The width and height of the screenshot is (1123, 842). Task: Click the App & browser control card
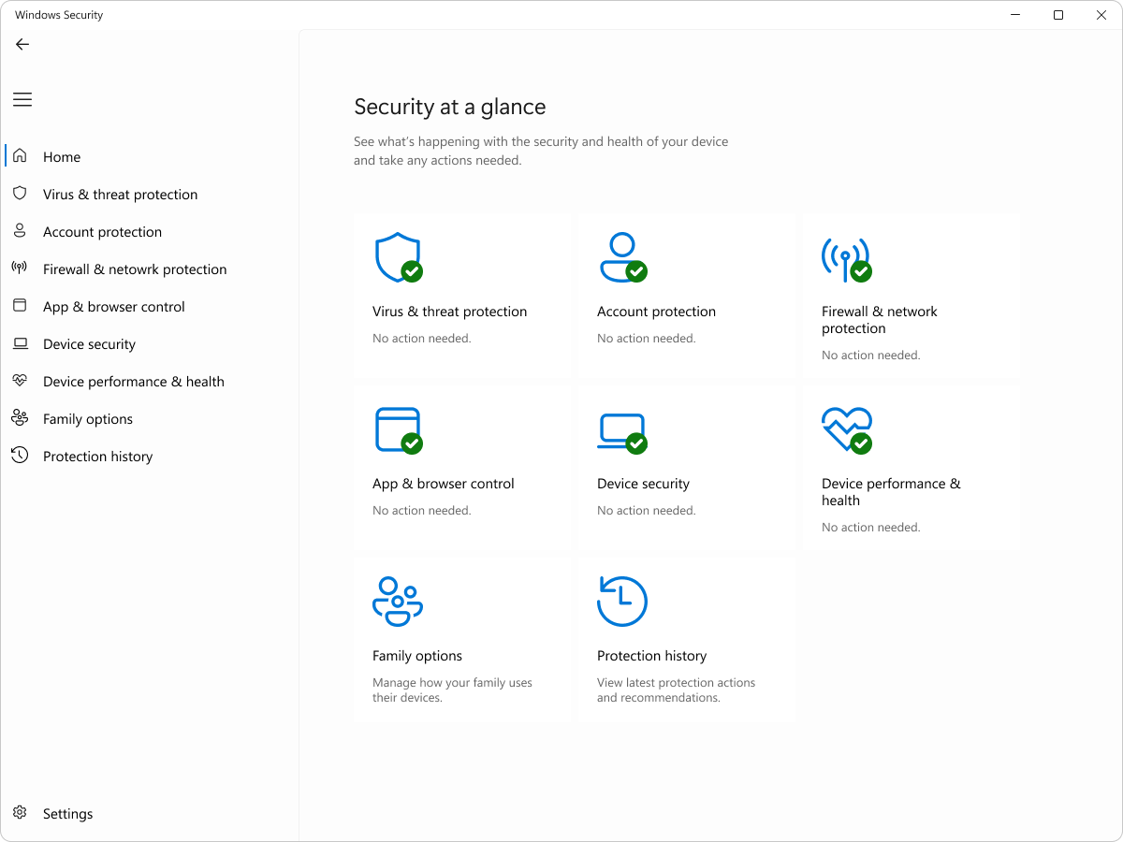(460, 468)
